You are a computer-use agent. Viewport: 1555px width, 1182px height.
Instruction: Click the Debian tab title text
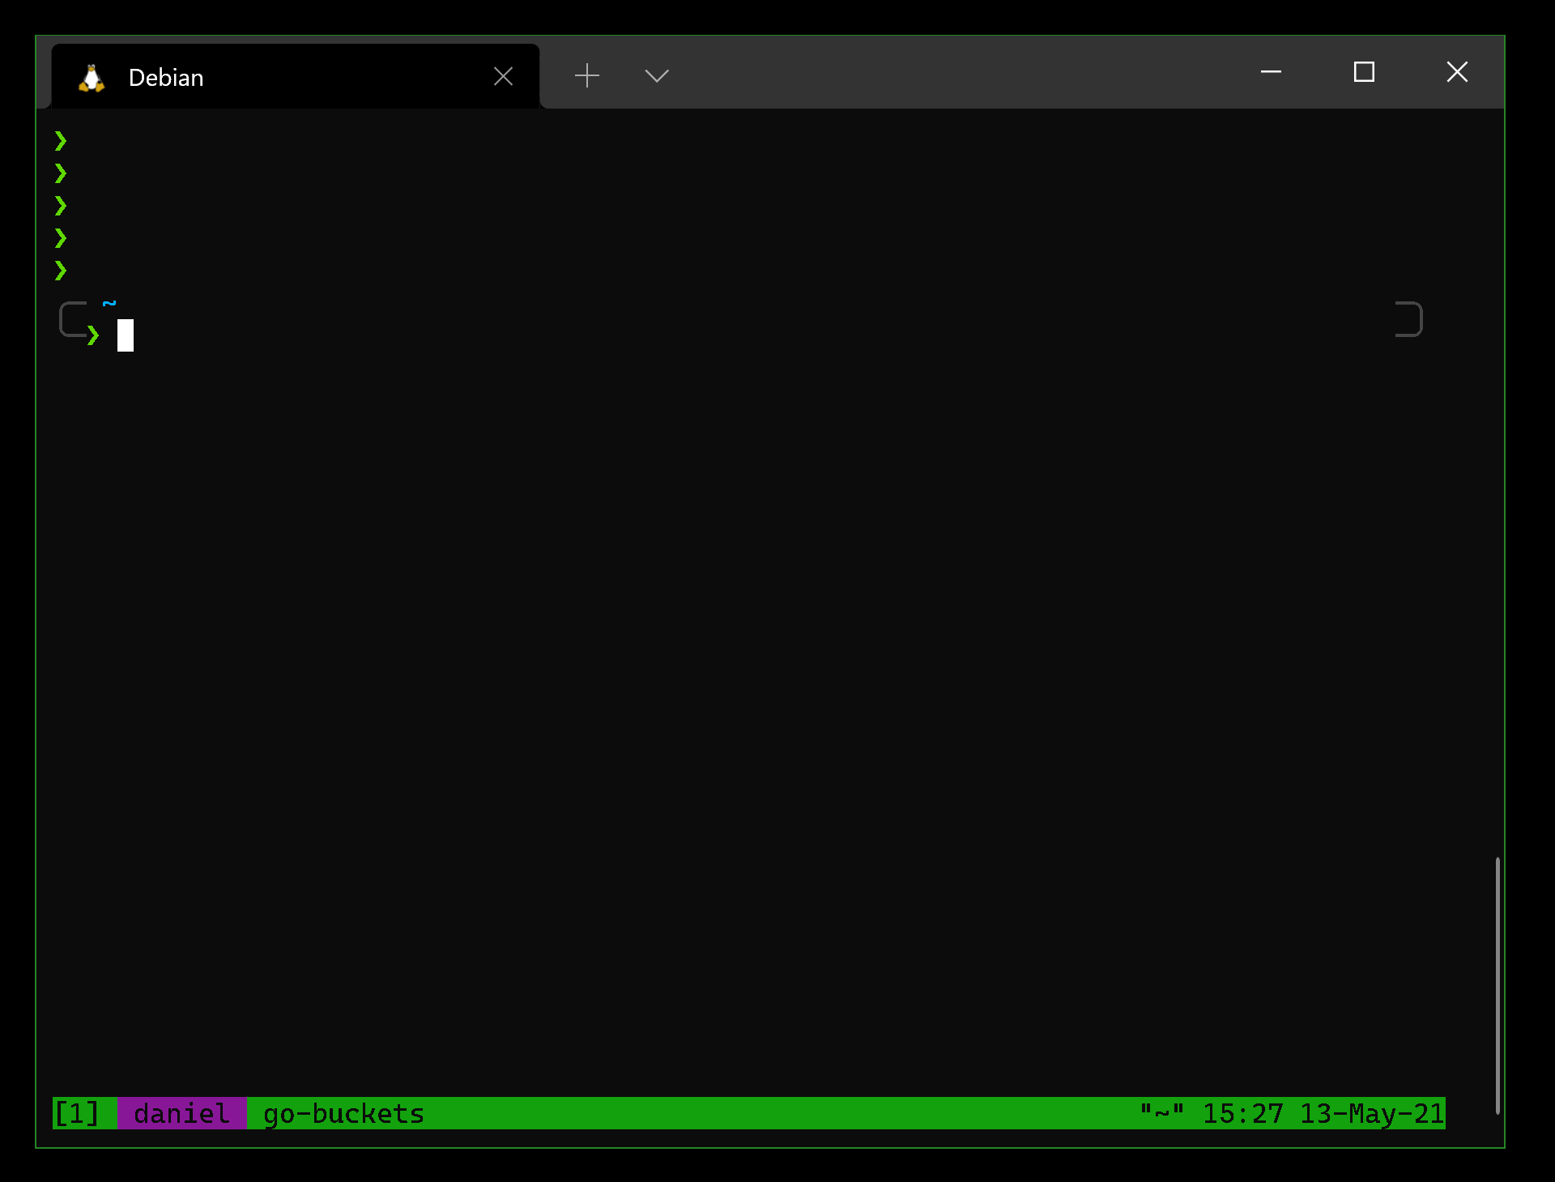coord(166,77)
